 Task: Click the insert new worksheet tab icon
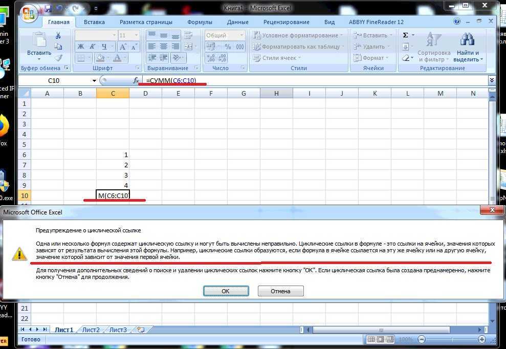tap(141, 330)
